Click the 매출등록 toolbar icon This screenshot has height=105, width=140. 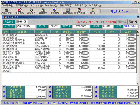tap(19, 11)
